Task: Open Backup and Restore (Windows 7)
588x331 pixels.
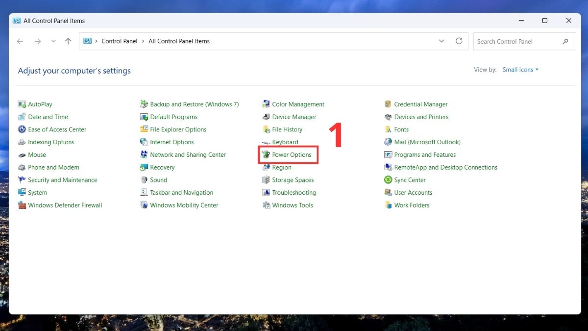Action: click(194, 104)
